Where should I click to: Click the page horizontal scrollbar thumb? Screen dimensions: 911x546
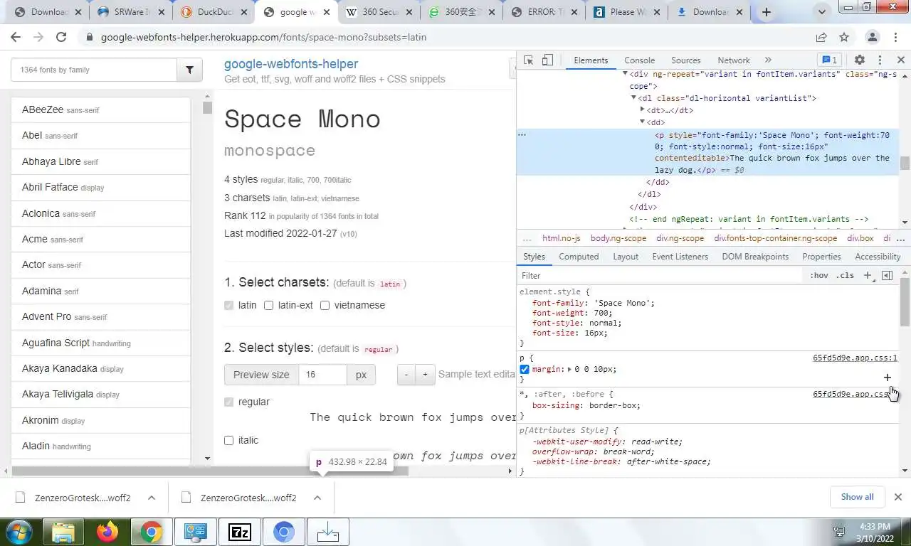pyautogui.click(x=210, y=471)
